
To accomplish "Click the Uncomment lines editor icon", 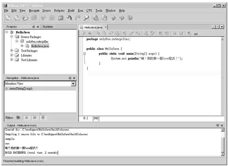I will [196, 34].
